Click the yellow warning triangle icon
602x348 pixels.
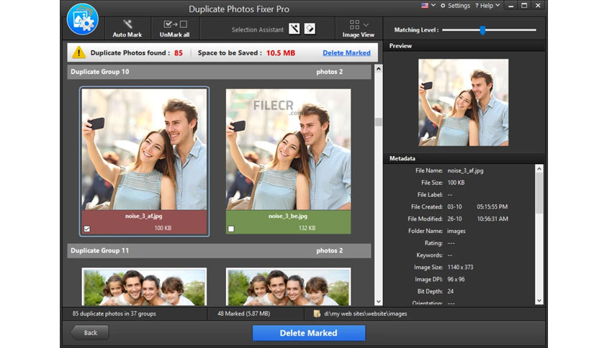[x=78, y=52]
